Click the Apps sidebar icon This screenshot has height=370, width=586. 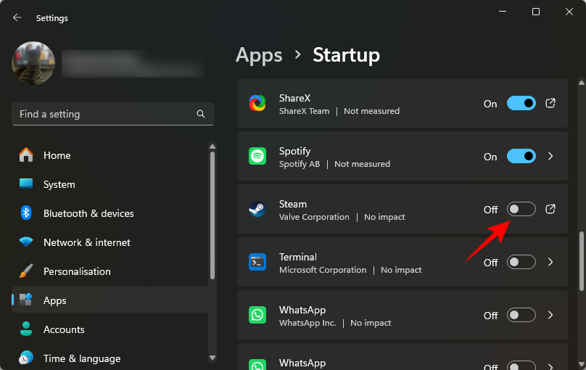pyautogui.click(x=26, y=300)
